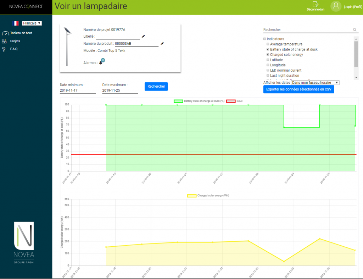Open the user profile avatar icon
The image size is (363, 279).
336,6
